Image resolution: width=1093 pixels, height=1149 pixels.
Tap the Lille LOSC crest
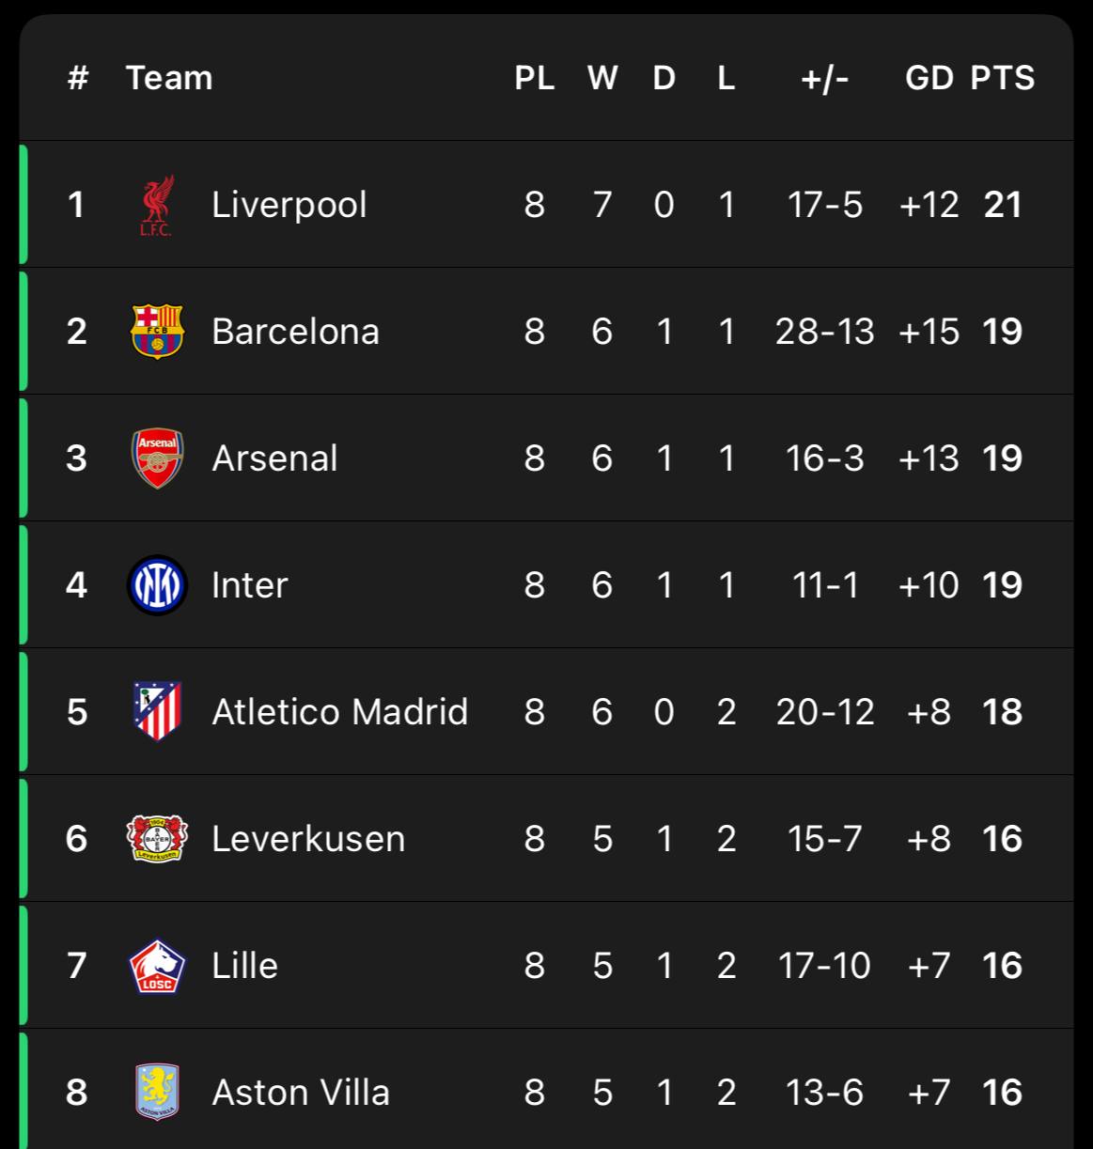[157, 966]
